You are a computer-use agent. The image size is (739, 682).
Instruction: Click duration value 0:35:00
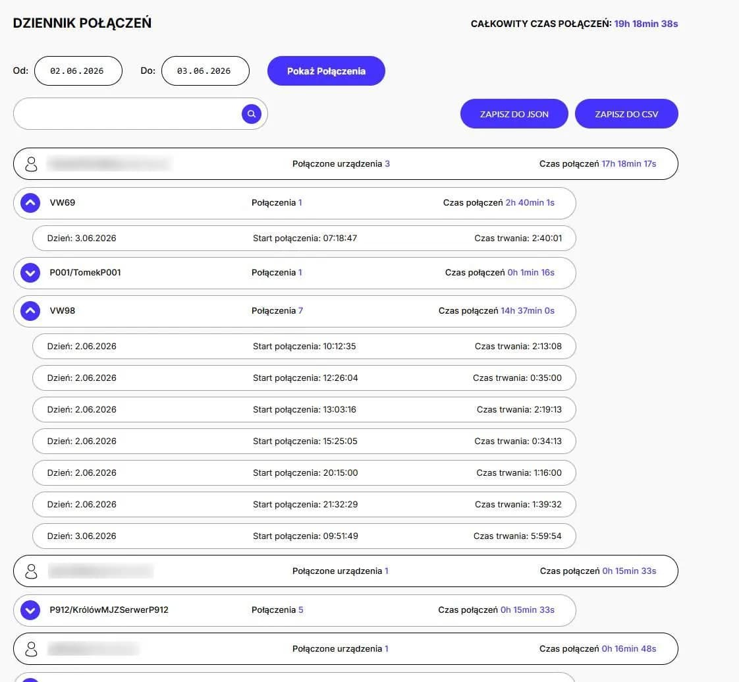point(546,378)
